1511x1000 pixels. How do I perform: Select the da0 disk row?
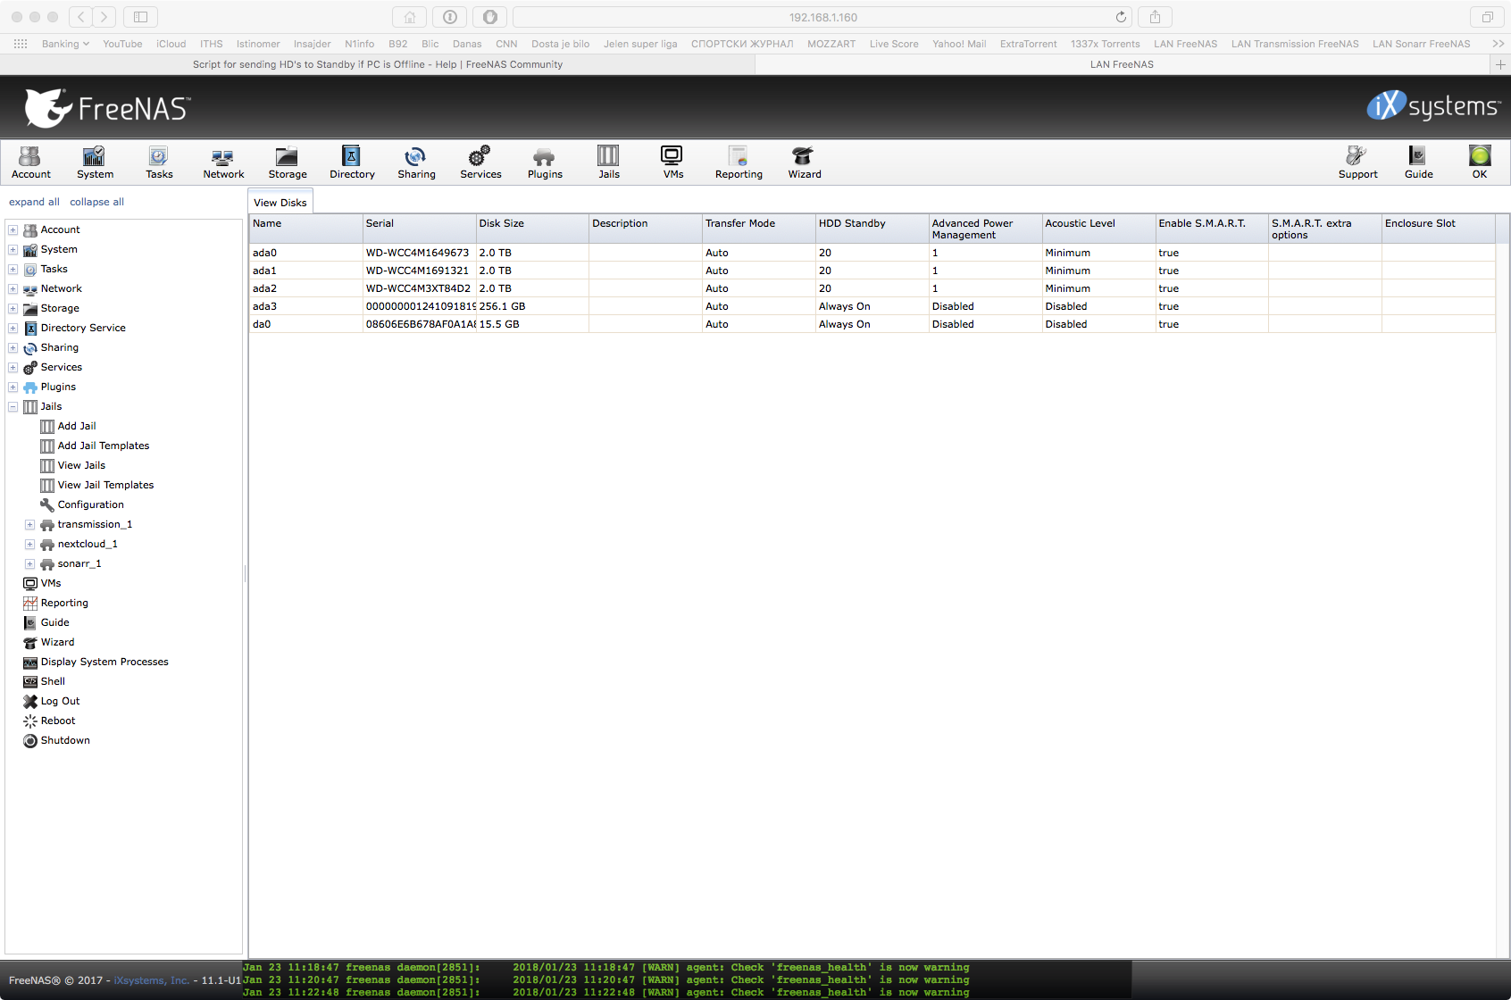pyautogui.click(x=872, y=324)
